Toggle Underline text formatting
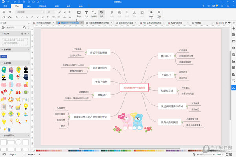 tap(27, 17)
